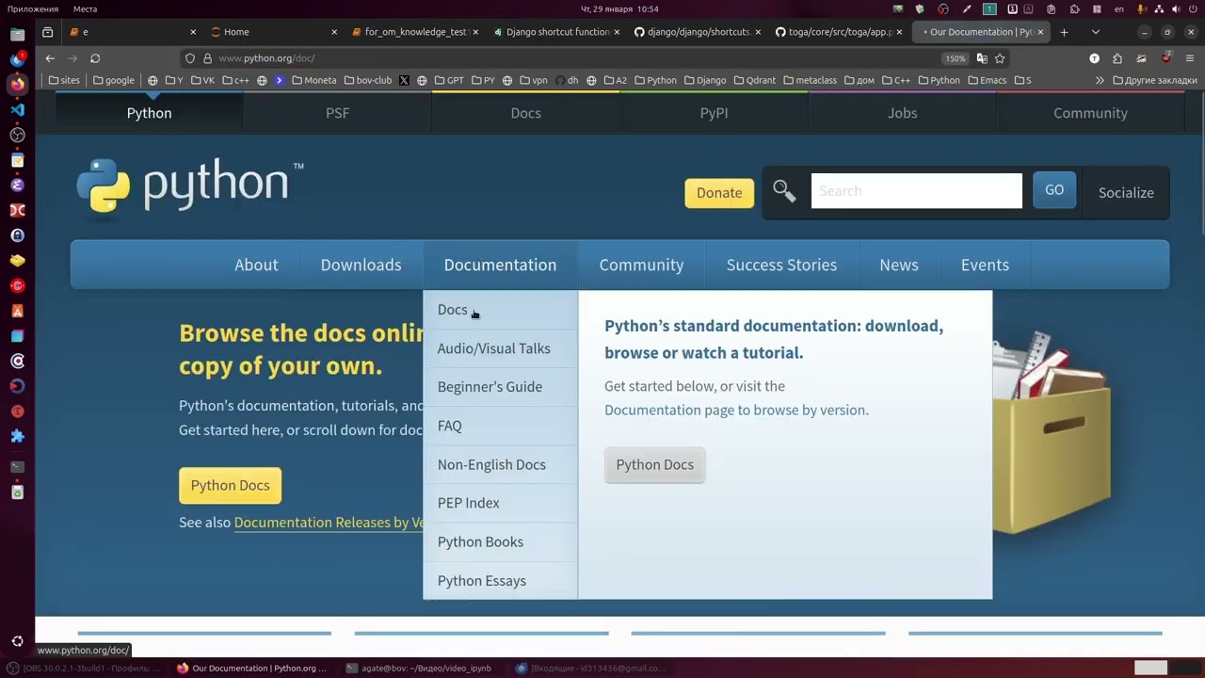Open the 'Emacs' bookmarks folder

[x=987, y=80]
